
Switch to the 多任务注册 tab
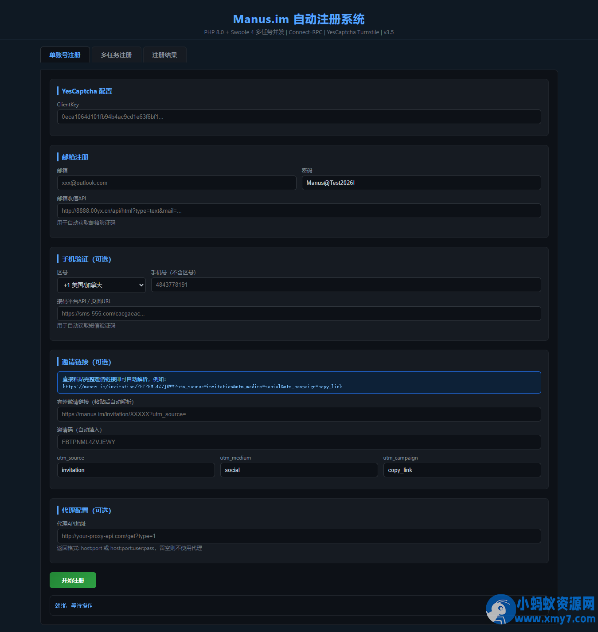[116, 55]
